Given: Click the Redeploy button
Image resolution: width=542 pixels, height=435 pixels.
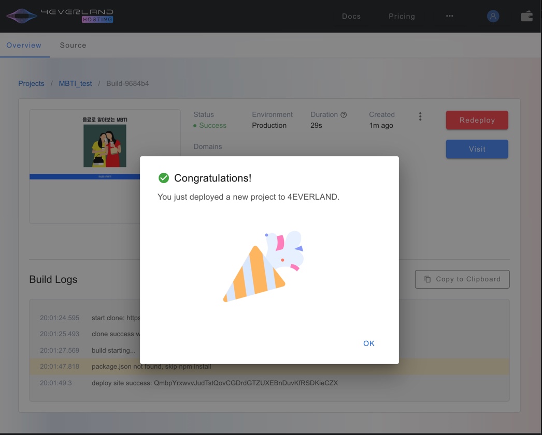Looking at the screenshot, I should (477, 120).
